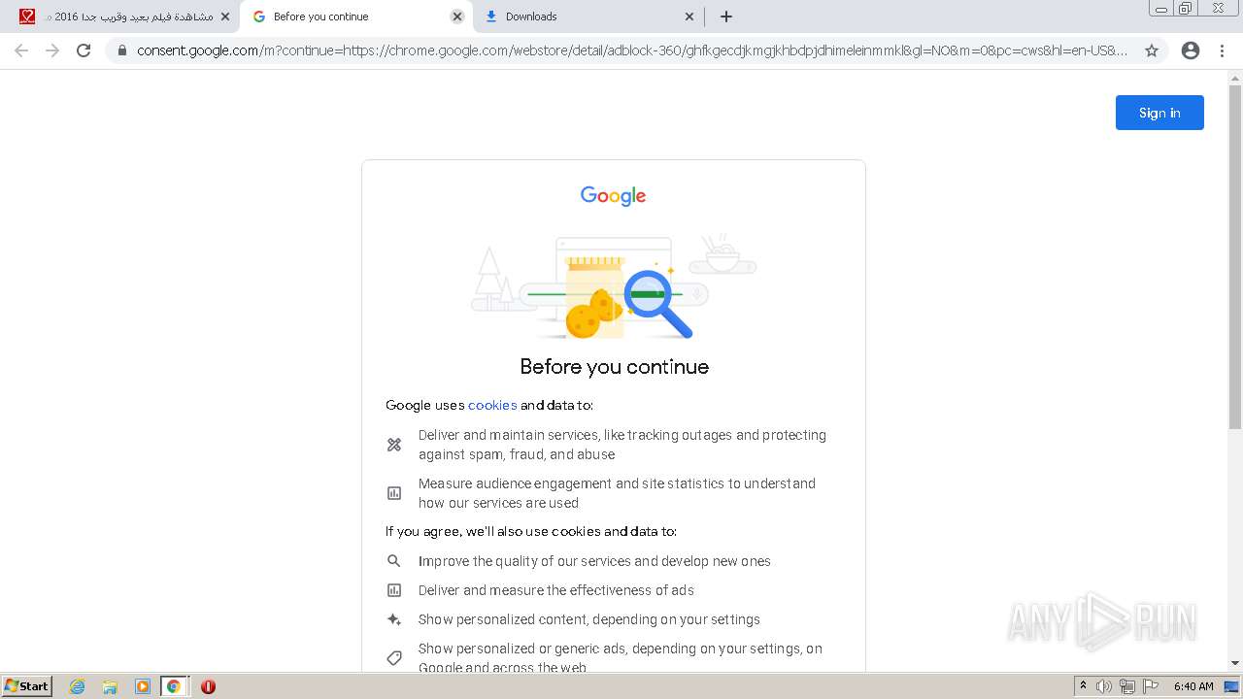Click the network tray icon

1127,686
